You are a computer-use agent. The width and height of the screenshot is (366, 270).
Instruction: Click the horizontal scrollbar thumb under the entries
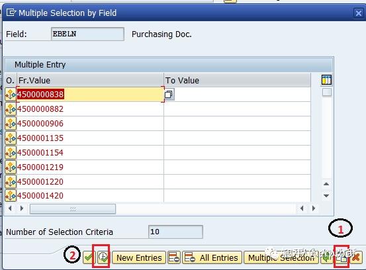tap(73, 209)
